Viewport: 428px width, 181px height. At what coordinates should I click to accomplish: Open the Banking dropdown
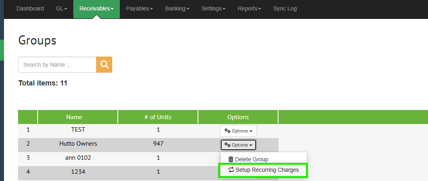pos(176,8)
